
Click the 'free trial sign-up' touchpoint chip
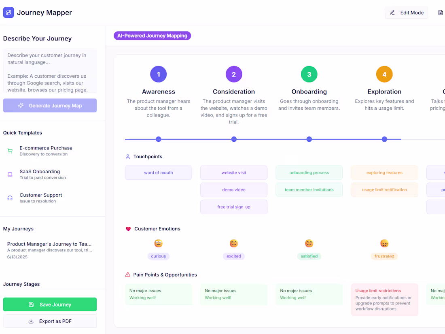pyautogui.click(x=233, y=207)
